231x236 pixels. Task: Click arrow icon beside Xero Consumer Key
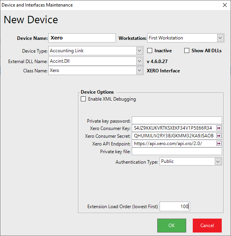tap(219, 128)
